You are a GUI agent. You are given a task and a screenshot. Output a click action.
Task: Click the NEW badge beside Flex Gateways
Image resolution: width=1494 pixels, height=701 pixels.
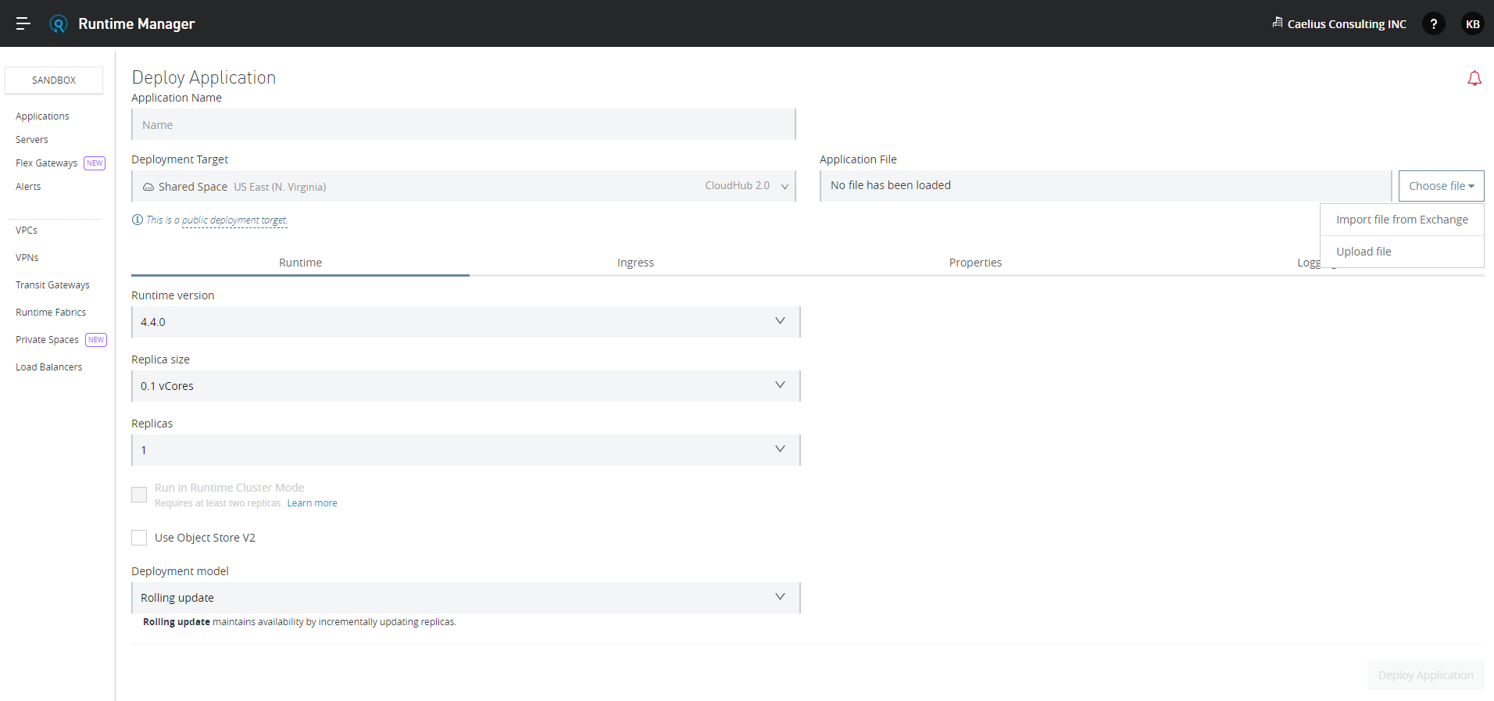click(x=95, y=163)
